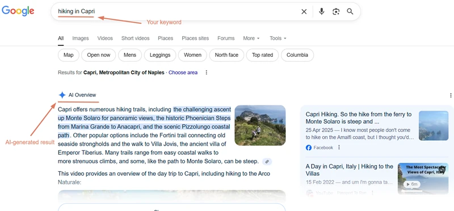The width and height of the screenshot is (454, 211).
Task: Select the North face filter chip
Action: 226,55
